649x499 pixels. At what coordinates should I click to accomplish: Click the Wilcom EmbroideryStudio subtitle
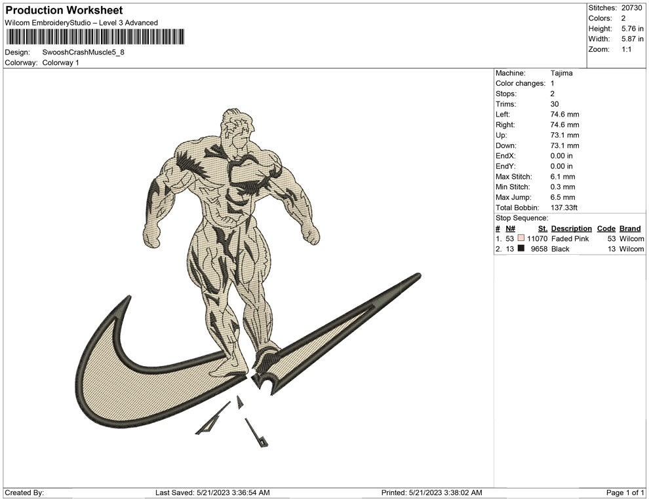(81, 23)
